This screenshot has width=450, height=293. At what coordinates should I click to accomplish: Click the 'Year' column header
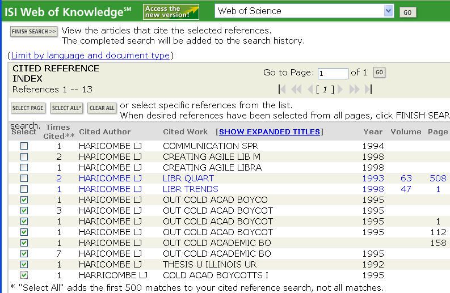(373, 131)
